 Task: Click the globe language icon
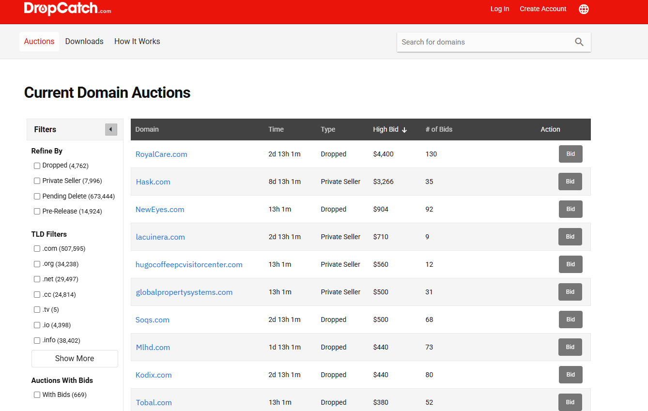pos(584,9)
